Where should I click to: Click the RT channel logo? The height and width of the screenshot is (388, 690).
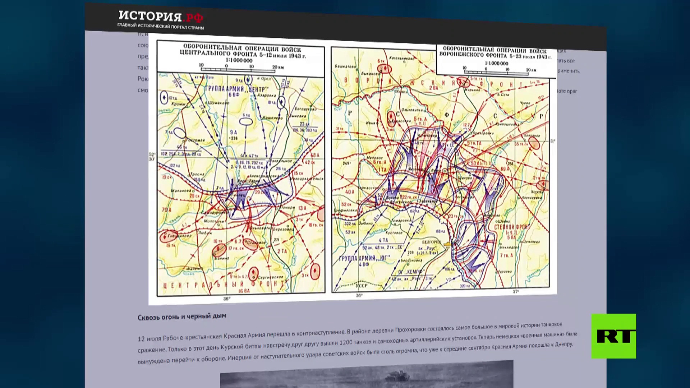(x=613, y=336)
